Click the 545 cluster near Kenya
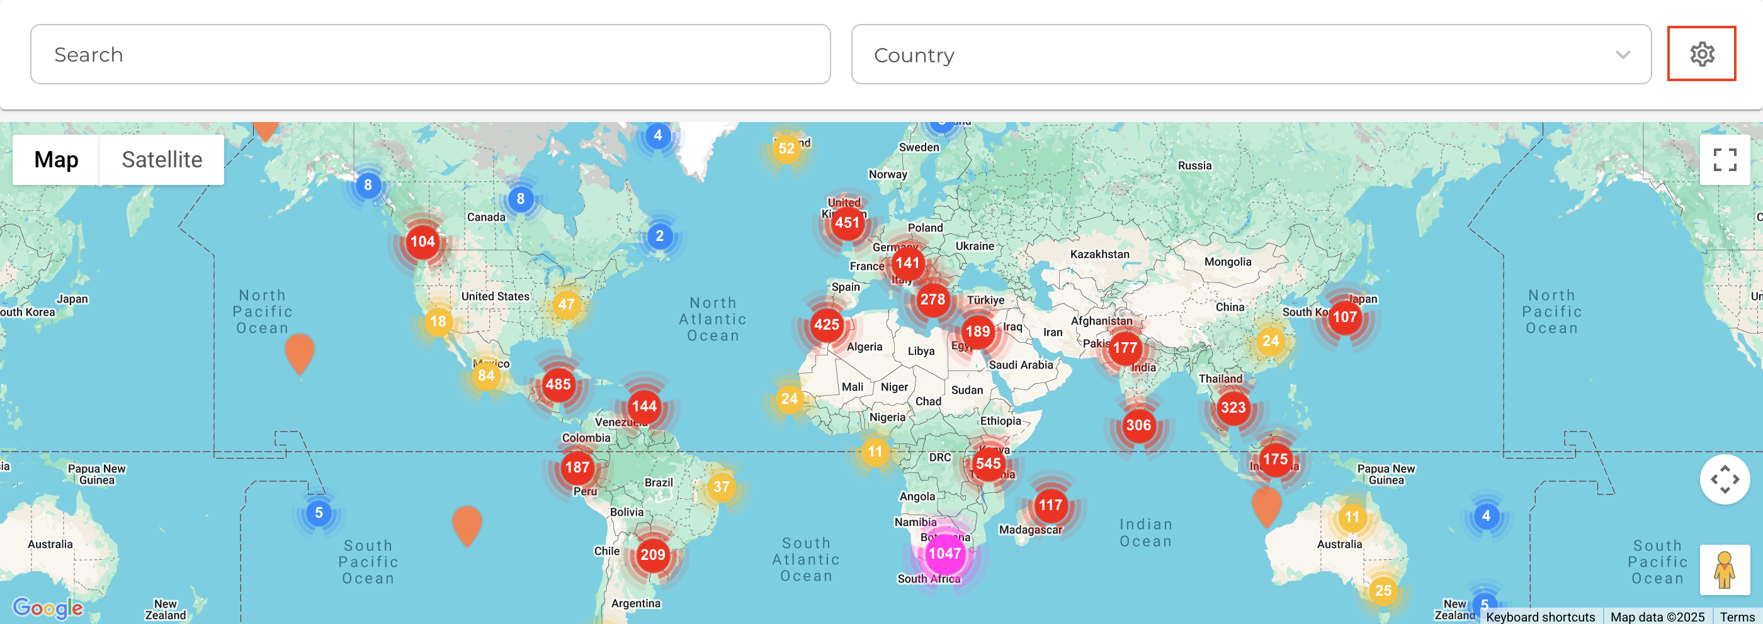Screen dimensions: 1763x624 coord(987,464)
